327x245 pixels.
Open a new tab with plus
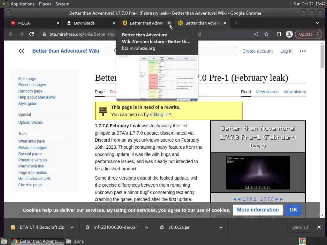237,23
